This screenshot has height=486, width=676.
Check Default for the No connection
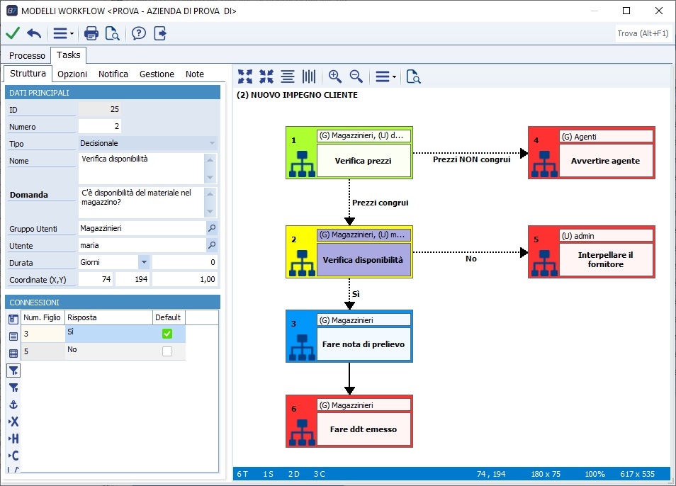[x=167, y=351]
